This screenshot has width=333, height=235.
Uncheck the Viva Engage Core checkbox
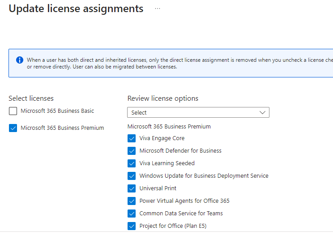[x=132, y=138]
